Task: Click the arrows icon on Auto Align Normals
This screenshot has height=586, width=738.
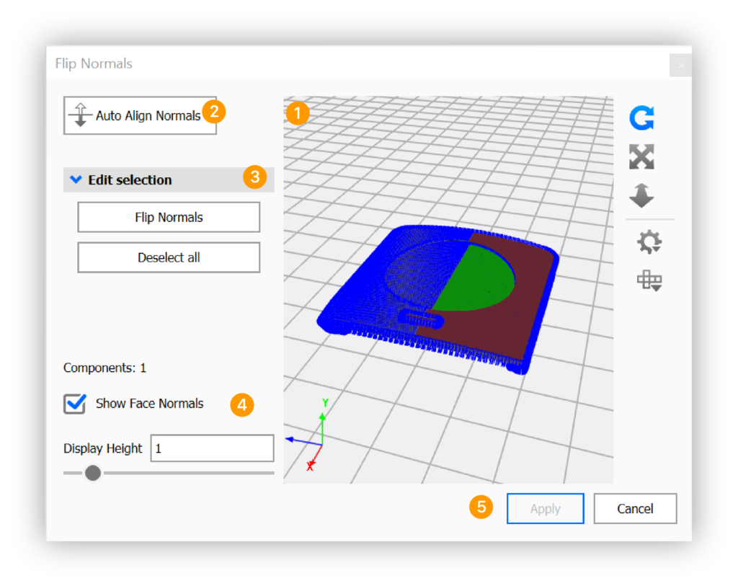Action: click(81, 115)
